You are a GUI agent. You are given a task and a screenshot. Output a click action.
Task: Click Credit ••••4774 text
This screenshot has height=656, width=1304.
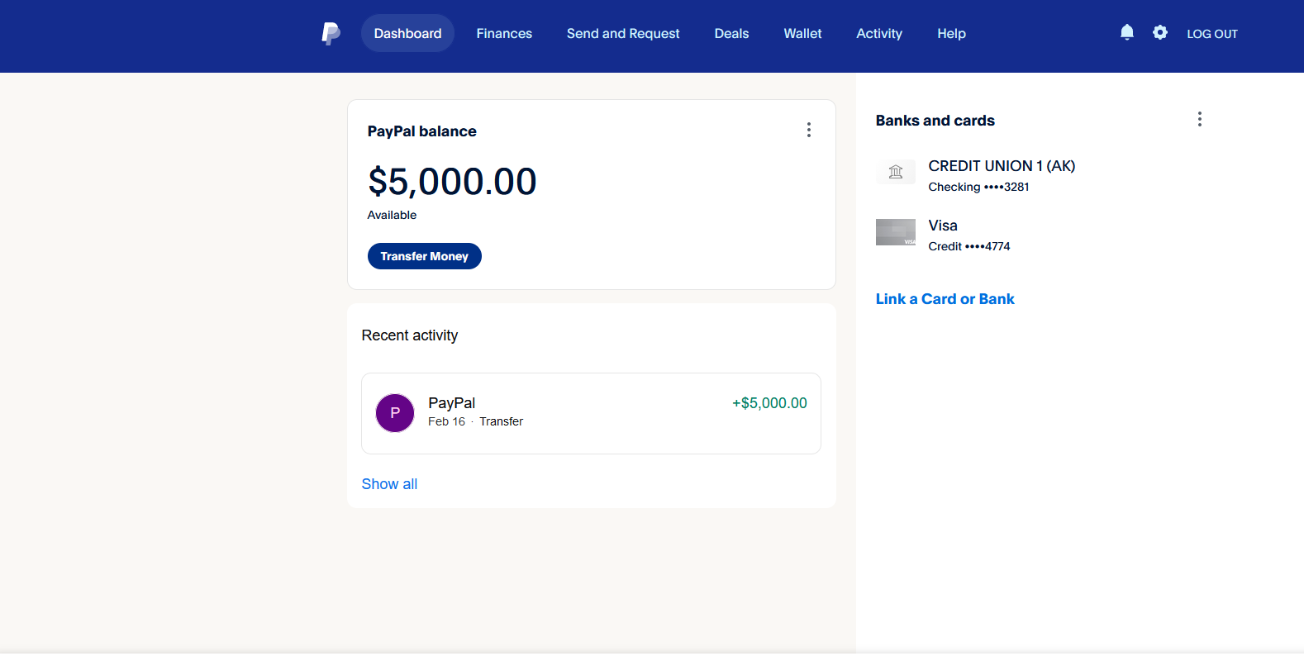point(969,246)
